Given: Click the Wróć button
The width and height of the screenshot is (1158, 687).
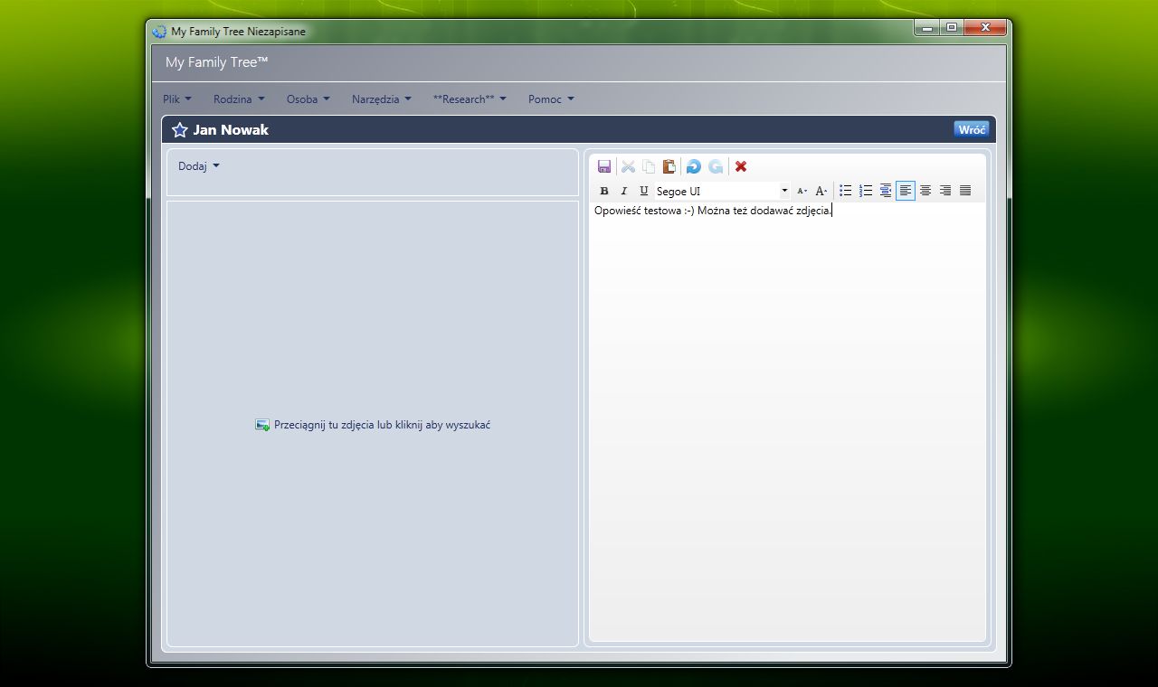Looking at the screenshot, I should pyautogui.click(x=972, y=129).
